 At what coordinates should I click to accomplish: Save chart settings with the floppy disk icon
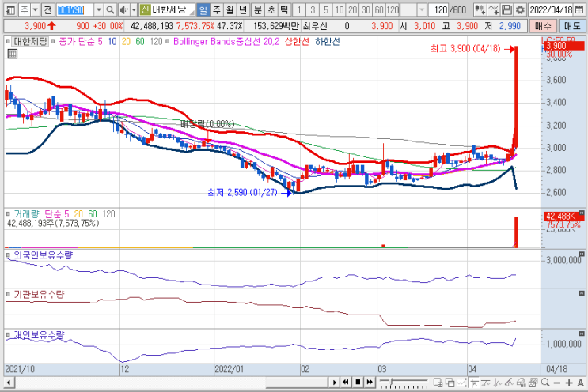point(506,9)
